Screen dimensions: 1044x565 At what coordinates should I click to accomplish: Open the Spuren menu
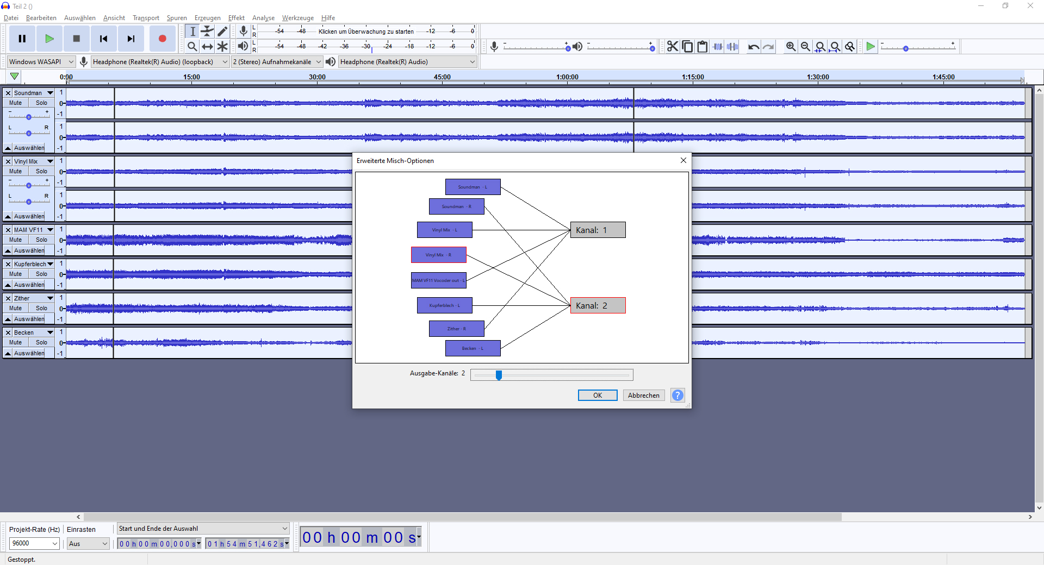pos(177,18)
